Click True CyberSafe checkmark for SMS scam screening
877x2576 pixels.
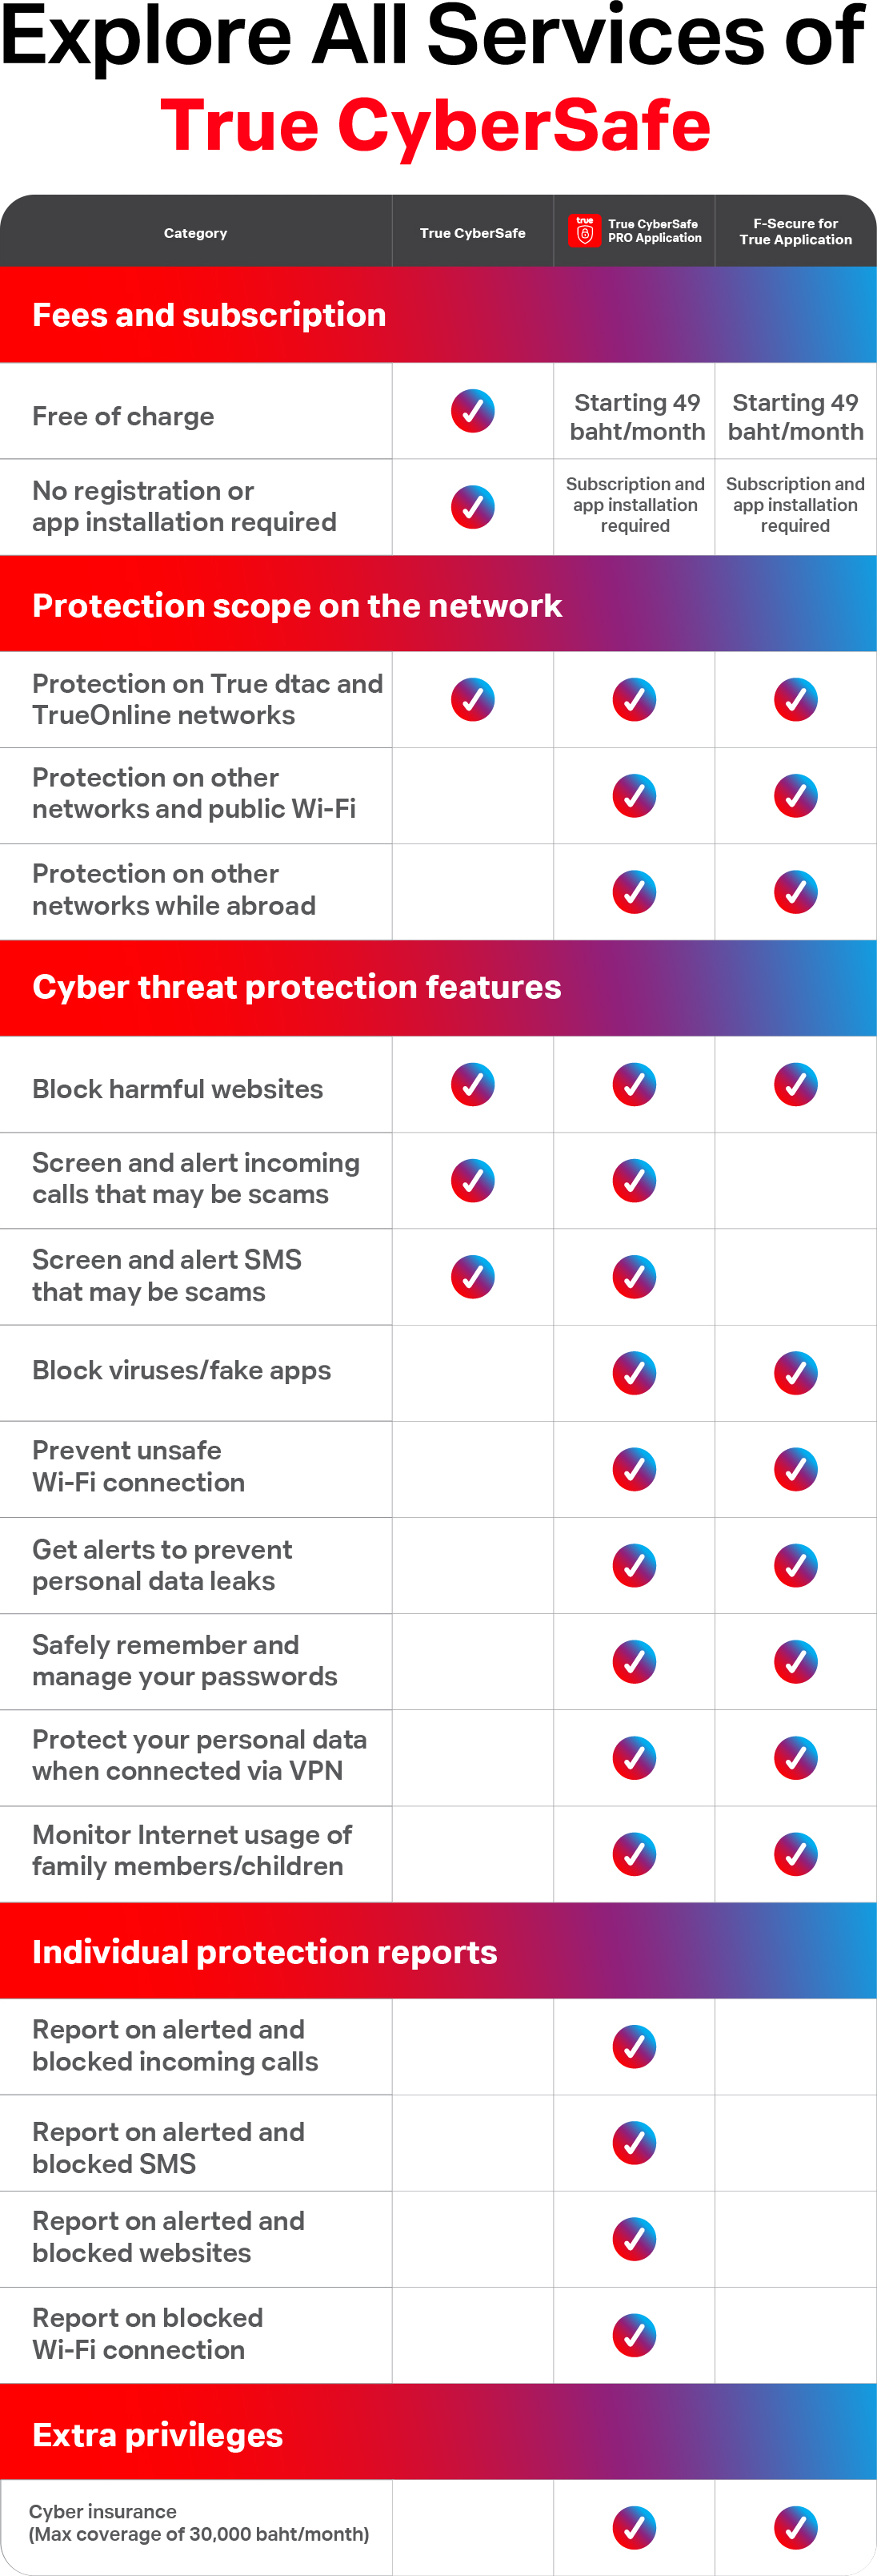[472, 1277]
